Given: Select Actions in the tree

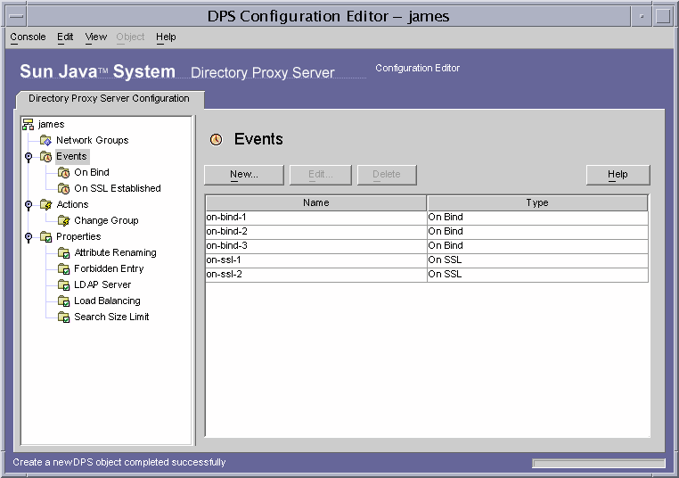Looking at the screenshot, I should point(72,204).
